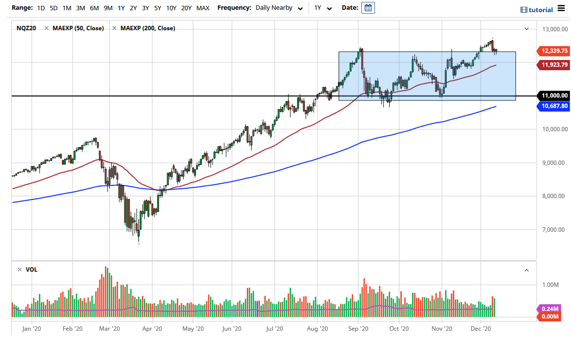This screenshot has height=338, width=571.
Task: Switch to the MAX range
Action: coord(203,8)
